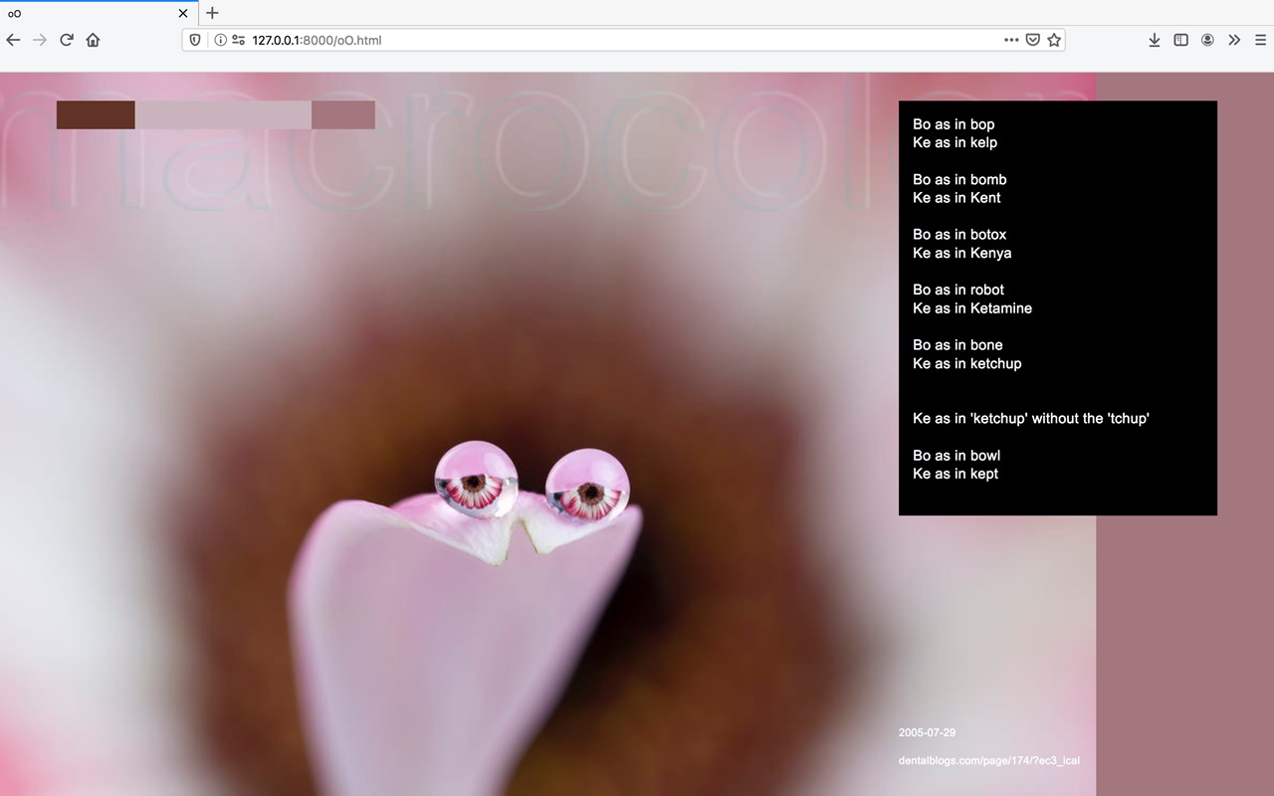The width and height of the screenshot is (1274, 796).
Task: Select the dark brown color bar
Action: tap(95, 114)
